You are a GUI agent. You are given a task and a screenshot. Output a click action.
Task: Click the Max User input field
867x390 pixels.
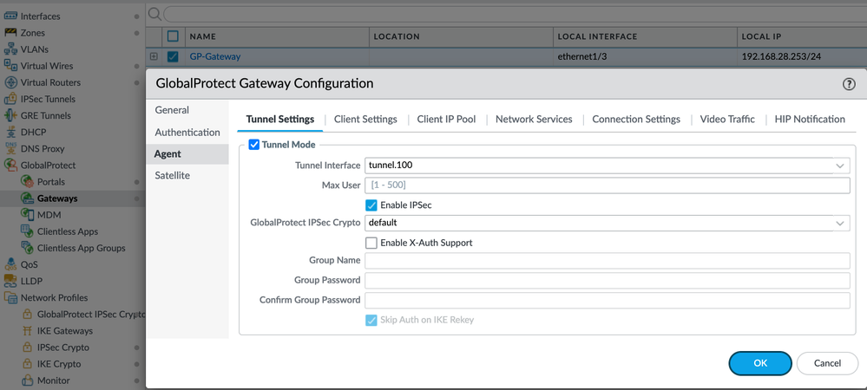607,185
